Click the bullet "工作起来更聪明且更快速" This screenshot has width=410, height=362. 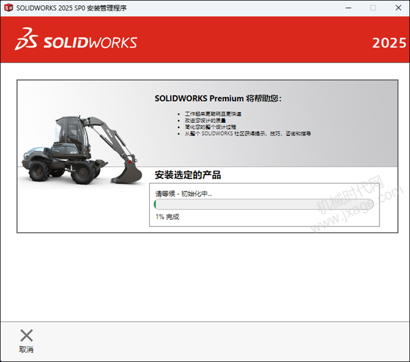[x=213, y=114]
